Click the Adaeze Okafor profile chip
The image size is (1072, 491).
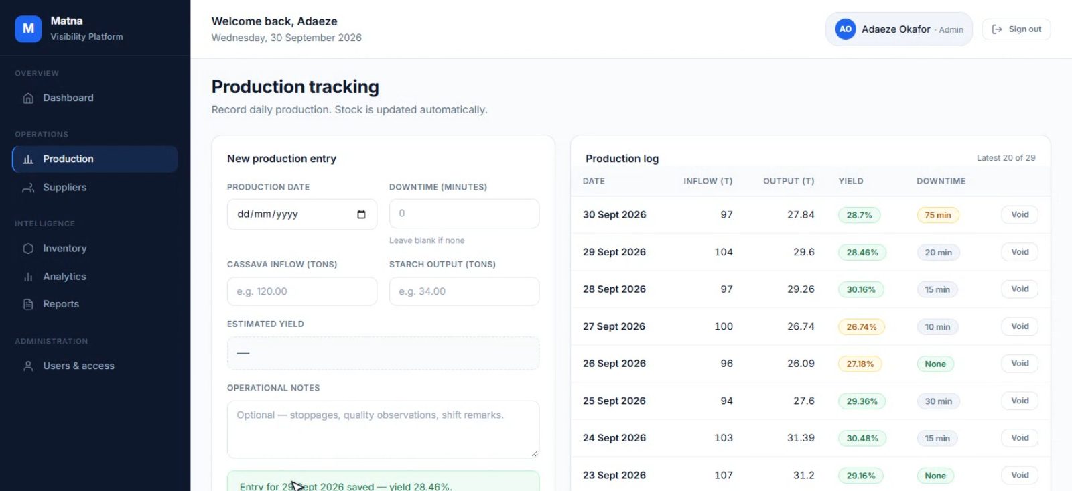(899, 29)
